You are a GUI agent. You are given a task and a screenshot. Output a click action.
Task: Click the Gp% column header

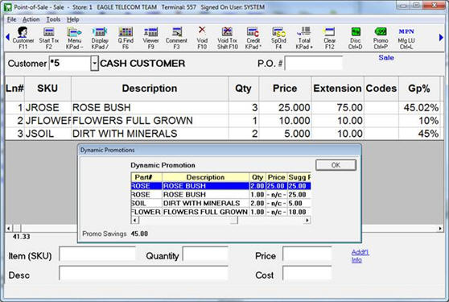[419, 89]
